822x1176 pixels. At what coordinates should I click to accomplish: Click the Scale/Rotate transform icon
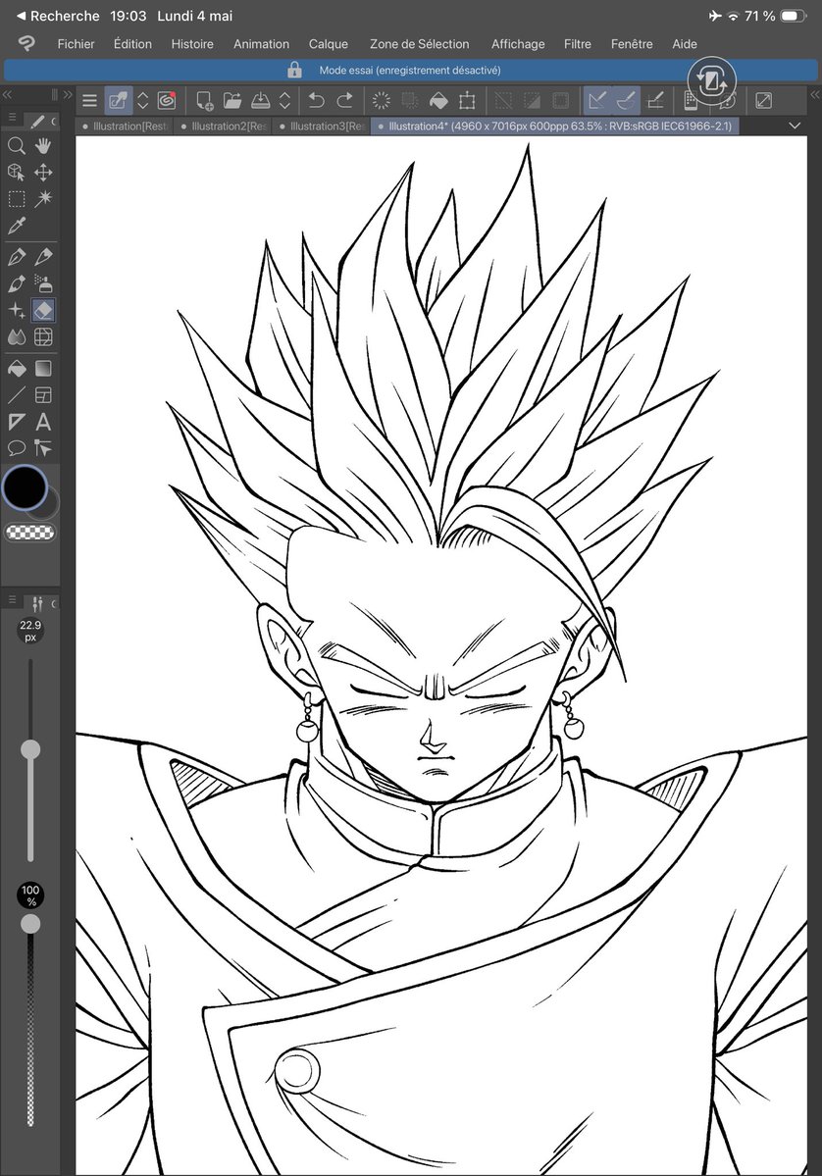(467, 100)
